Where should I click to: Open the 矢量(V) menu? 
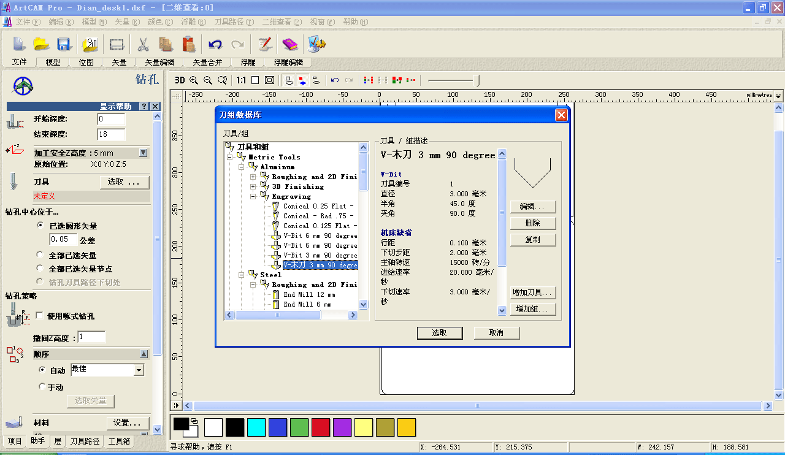127,21
